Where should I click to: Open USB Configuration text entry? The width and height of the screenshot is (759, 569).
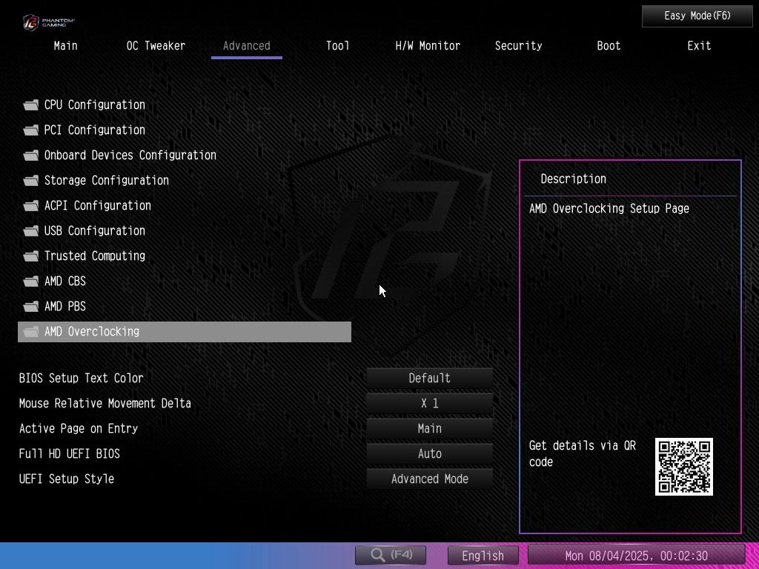click(x=94, y=231)
